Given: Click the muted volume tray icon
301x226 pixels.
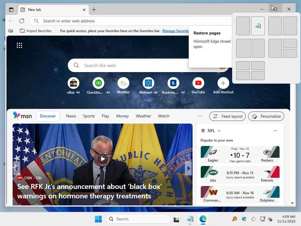Looking at the screenshot, I should (x=270, y=219).
